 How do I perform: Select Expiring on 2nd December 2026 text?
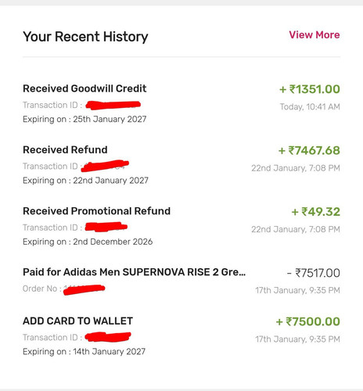(x=88, y=242)
